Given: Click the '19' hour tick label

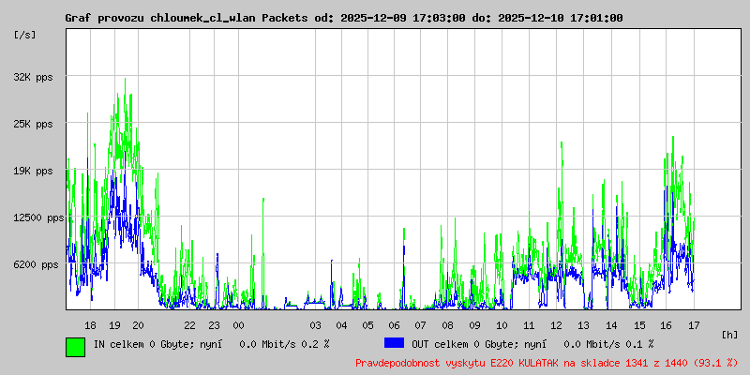Looking at the screenshot, I should coord(114,325).
